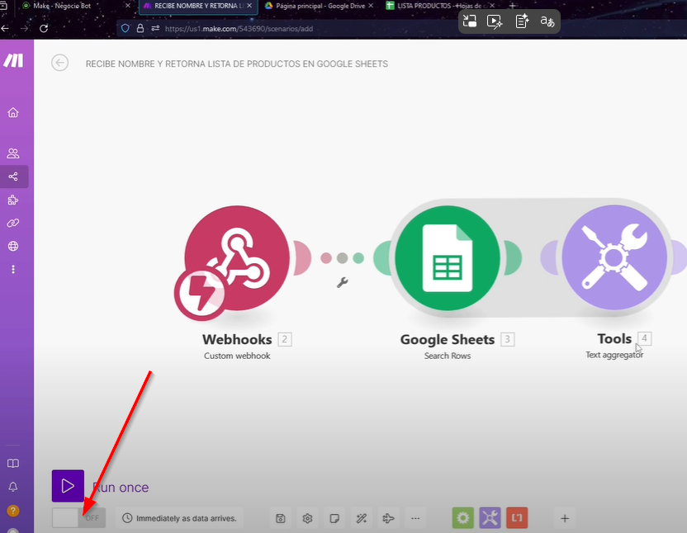Open a new browser tab
The image size is (687, 533).
click(512, 6)
